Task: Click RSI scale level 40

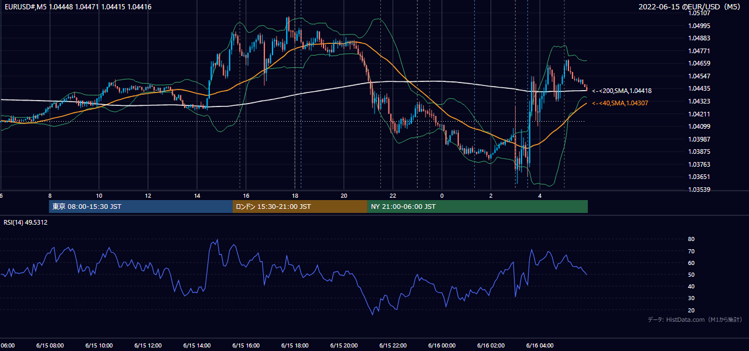Action: (691, 287)
